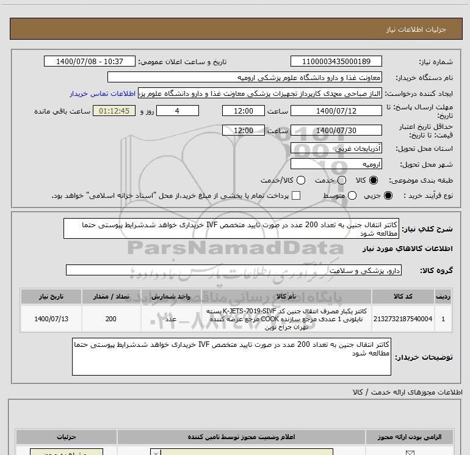Viewport: 470px width, 455px height.
Task: Select the کالا/خدمت radio button
Action: 301,180
